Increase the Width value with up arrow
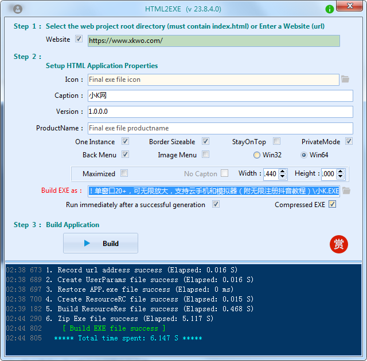 [282, 170]
